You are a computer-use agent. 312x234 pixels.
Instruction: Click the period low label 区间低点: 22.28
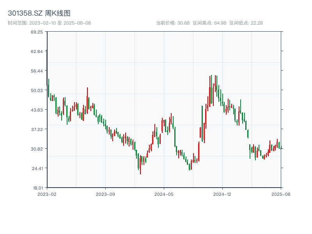pos(246,23)
